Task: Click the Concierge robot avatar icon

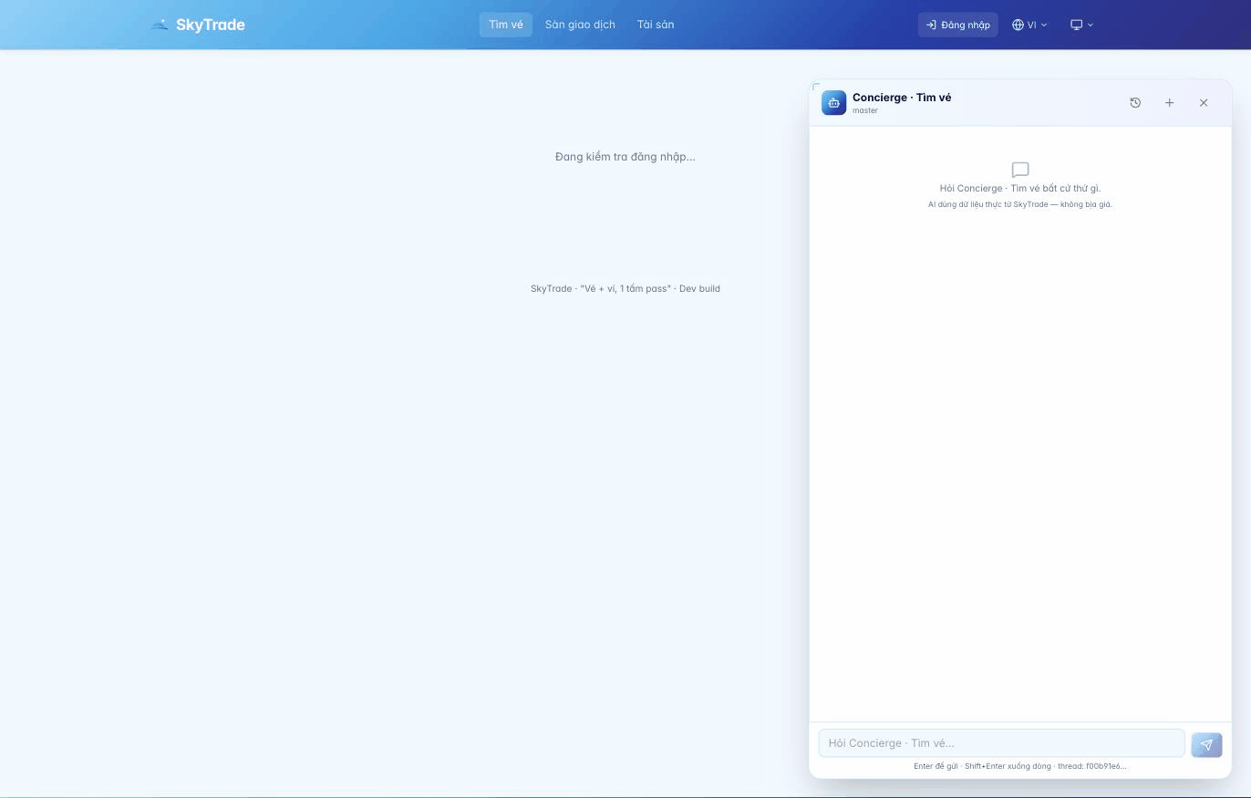Action: [x=833, y=103]
